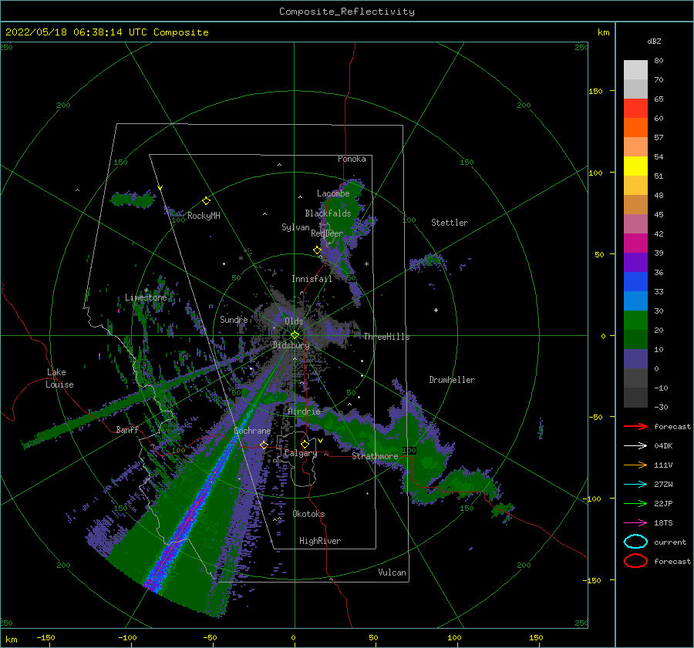Viewport: 694px width, 648px height.
Task: Click the Lake Louise label
Action: (x=59, y=378)
